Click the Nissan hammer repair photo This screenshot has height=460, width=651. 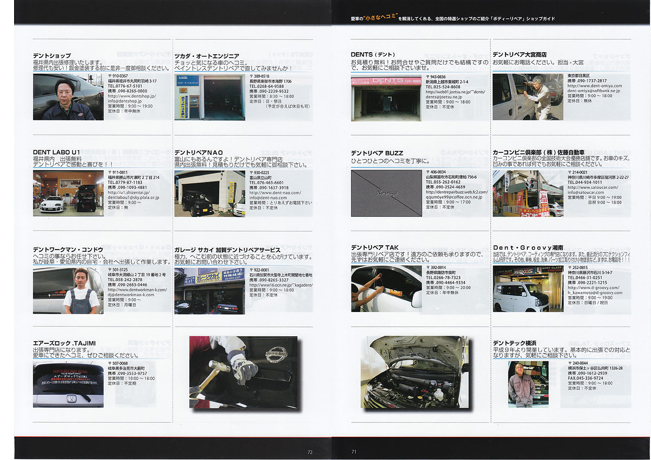[243, 372]
